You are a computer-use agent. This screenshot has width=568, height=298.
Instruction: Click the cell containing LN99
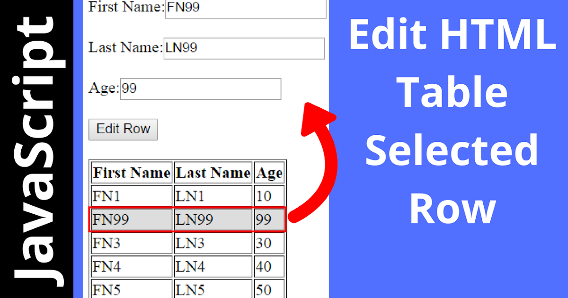tap(213, 219)
